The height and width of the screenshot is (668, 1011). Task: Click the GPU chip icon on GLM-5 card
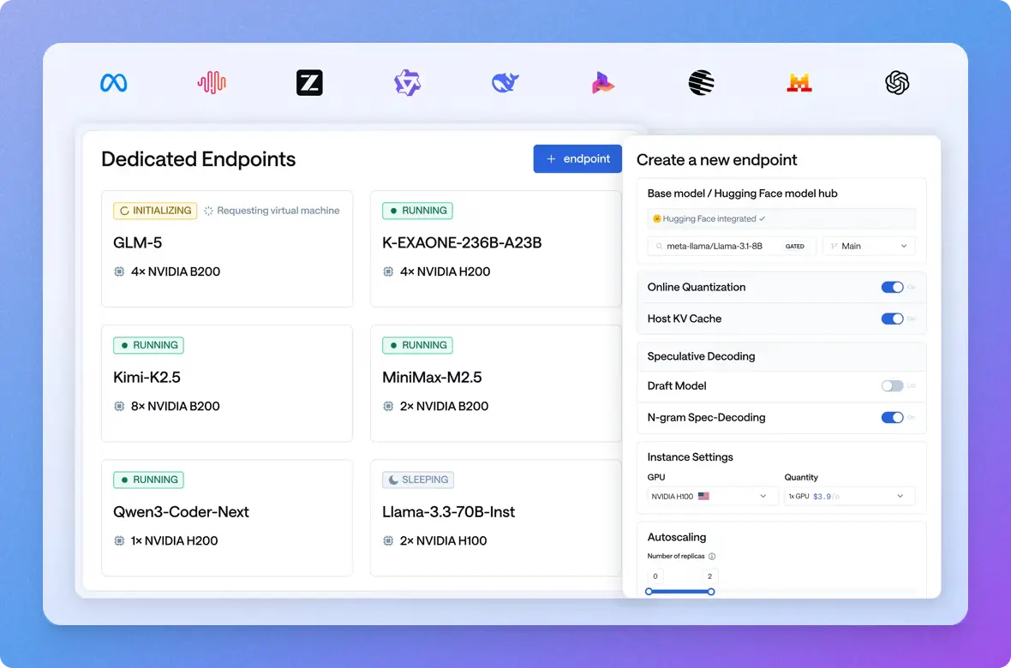(x=119, y=271)
